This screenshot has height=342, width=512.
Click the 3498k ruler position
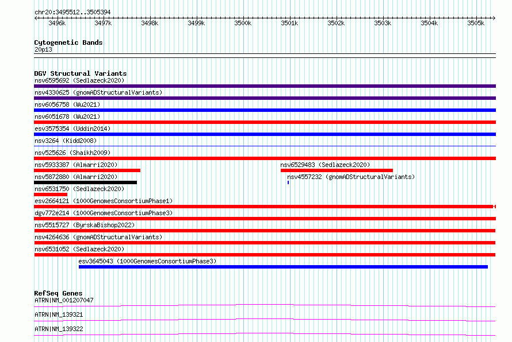[x=150, y=23]
